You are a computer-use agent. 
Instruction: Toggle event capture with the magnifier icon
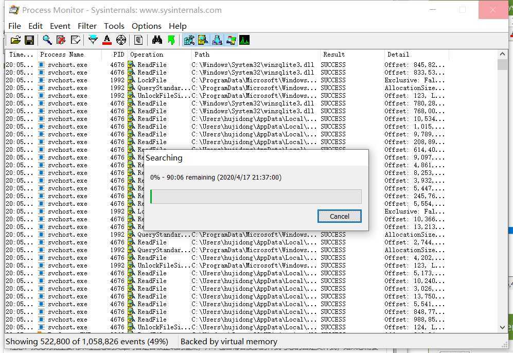tap(47, 40)
